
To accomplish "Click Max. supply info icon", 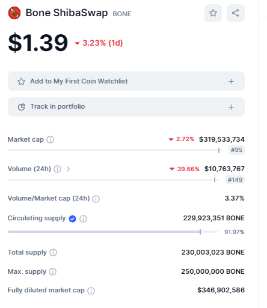I will (x=53, y=272).
